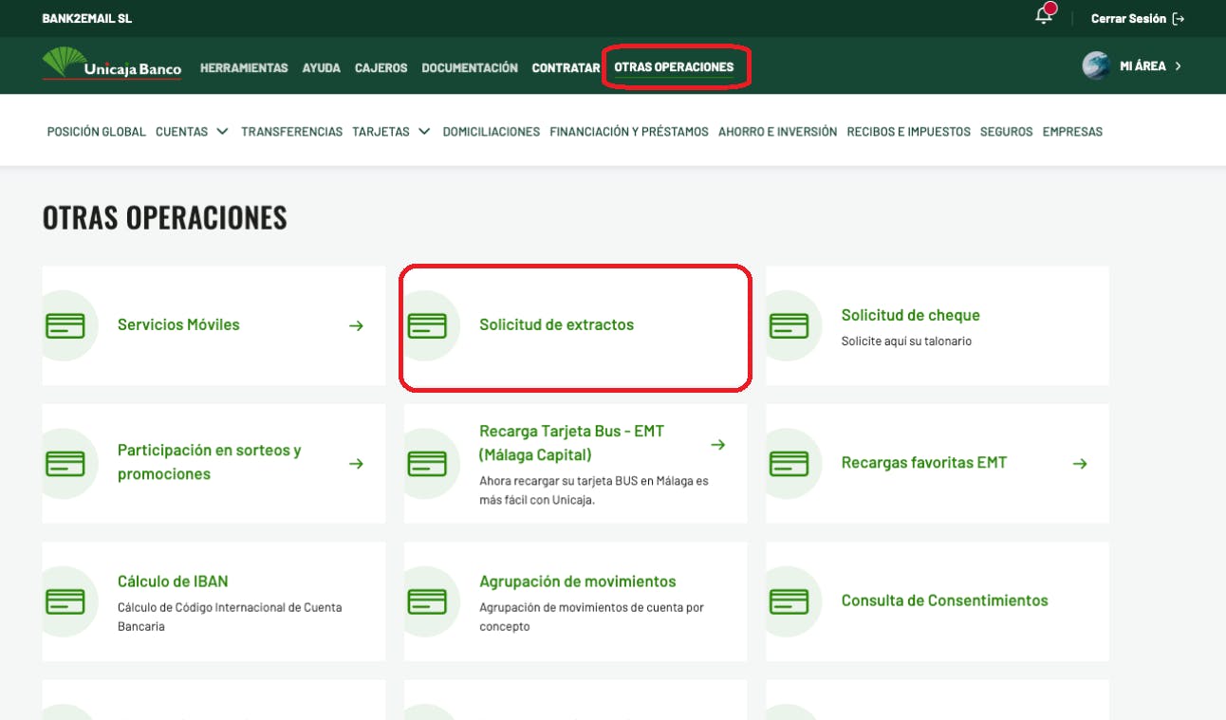Expand the Tarjetas dropdown chevron
The width and height of the screenshot is (1226, 720).
pos(424,132)
